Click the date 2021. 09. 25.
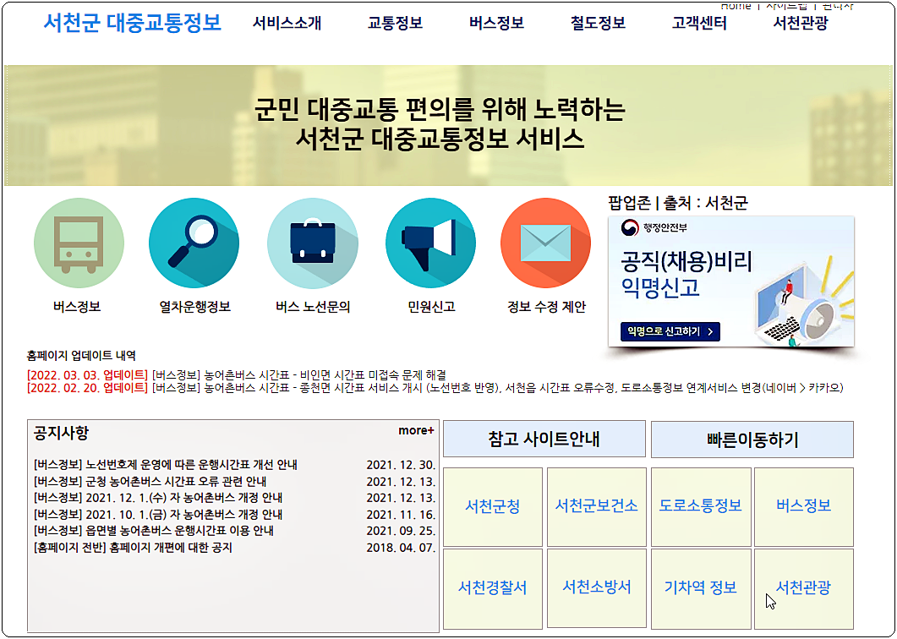 [401, 531]
